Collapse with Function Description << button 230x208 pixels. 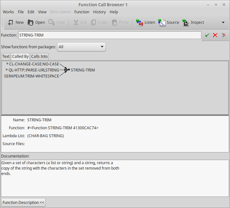point(23,202)
